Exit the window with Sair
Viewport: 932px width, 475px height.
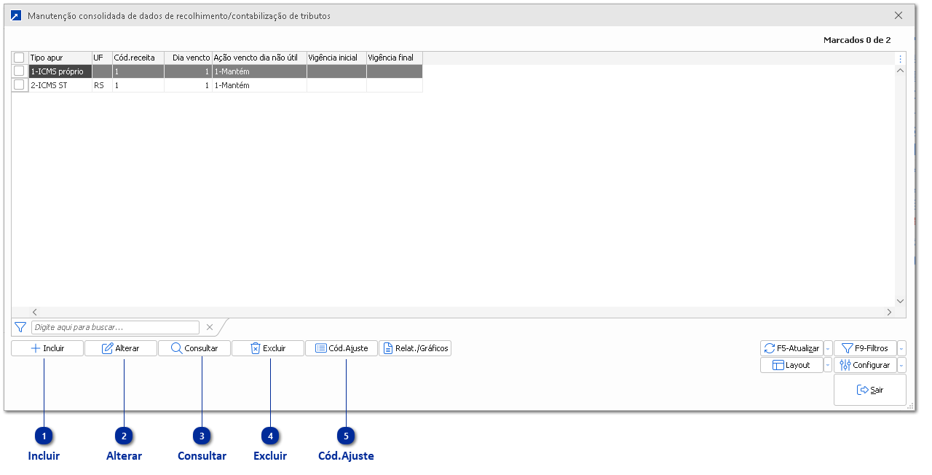coord(870,390)
